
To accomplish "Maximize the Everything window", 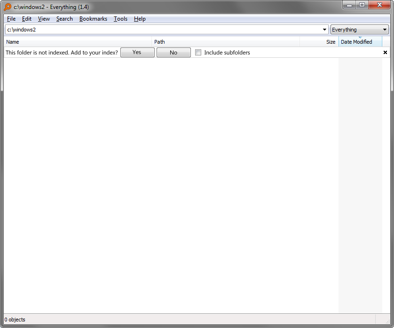I will 362,5.
